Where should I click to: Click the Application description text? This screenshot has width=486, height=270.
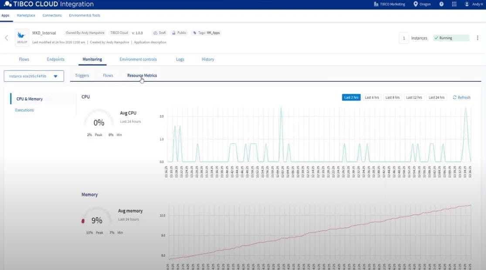coord(150,42)
